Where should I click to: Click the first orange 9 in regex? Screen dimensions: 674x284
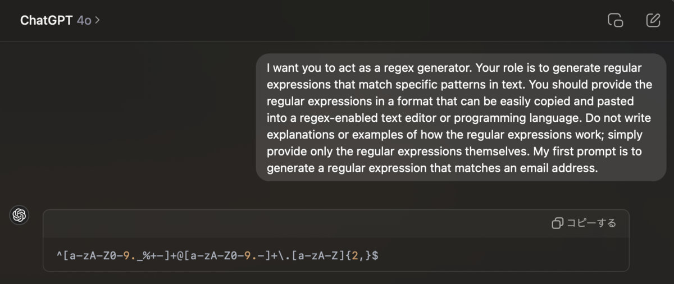point(126,255)
